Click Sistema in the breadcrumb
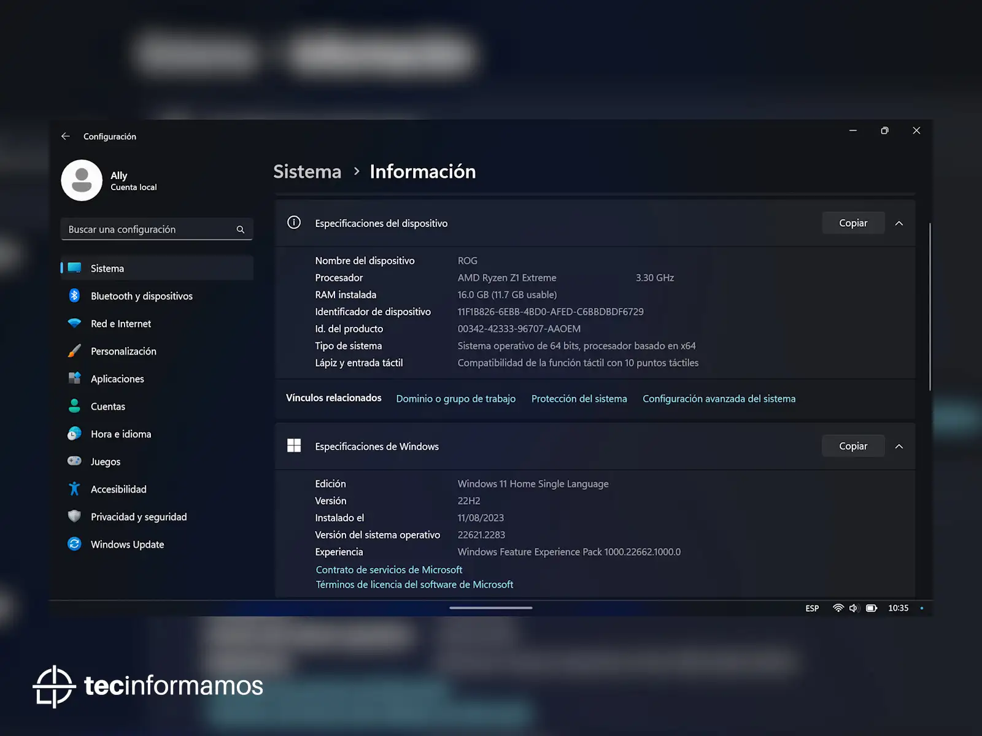This screenshot has height=736, width=982. click(307, 172)
